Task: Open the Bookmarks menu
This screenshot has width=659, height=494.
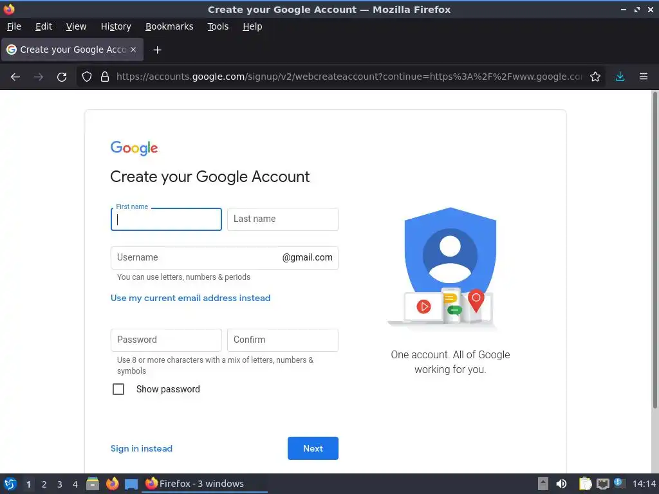Action: (x=169, y=26)
